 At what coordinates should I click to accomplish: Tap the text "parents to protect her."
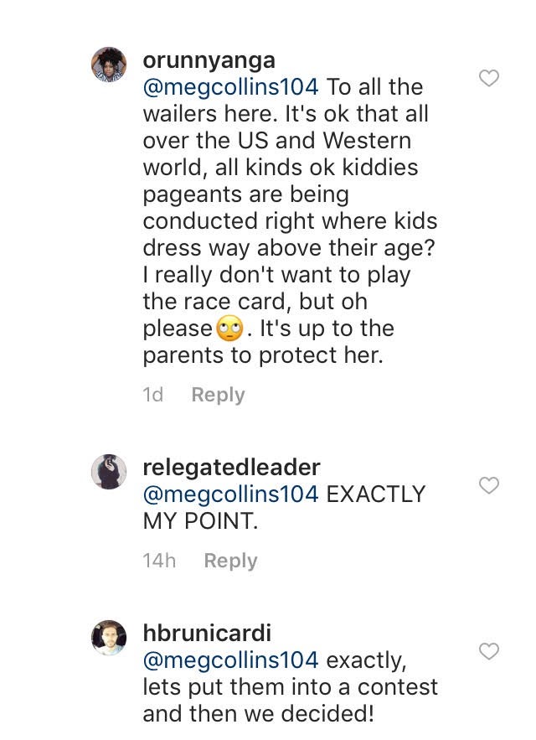coord(262,355)
